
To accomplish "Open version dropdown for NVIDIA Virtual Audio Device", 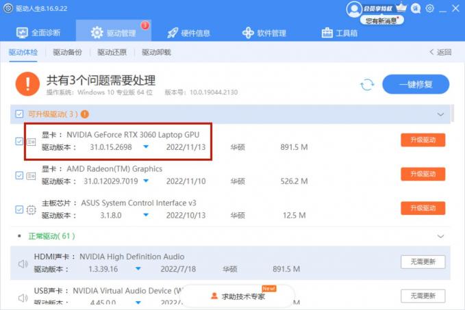I will point(138,302).
